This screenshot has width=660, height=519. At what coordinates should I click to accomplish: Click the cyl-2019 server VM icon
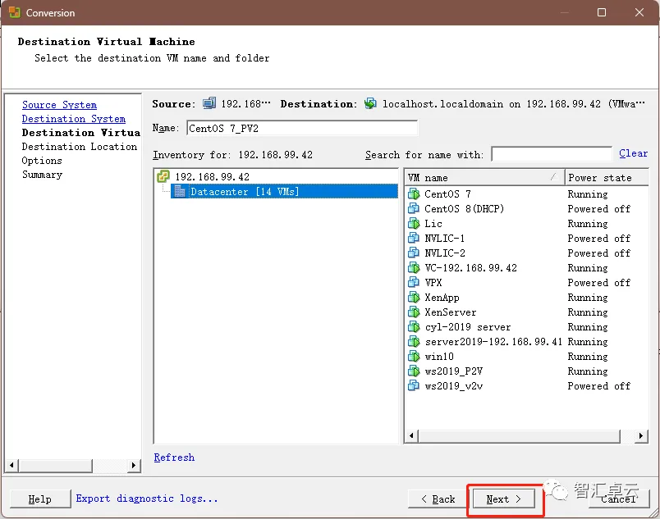[x=414, y=327]
